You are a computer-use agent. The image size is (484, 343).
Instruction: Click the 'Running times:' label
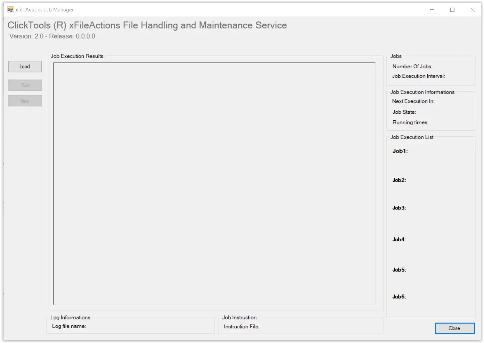(x=410, y=122)
